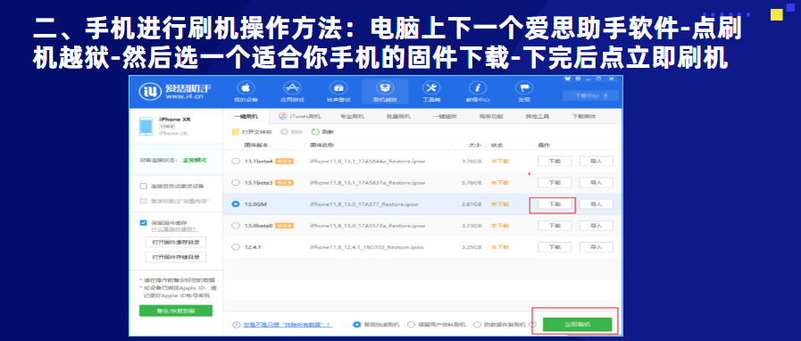
Task: Click 打开文件夹 open folder icon
Action: click(236, 132)
